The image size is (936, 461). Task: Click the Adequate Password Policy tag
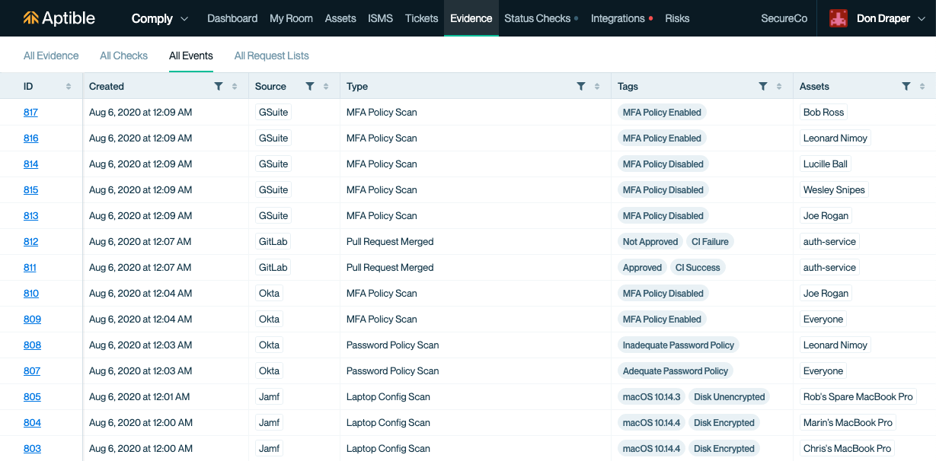(x=676, y=371)
